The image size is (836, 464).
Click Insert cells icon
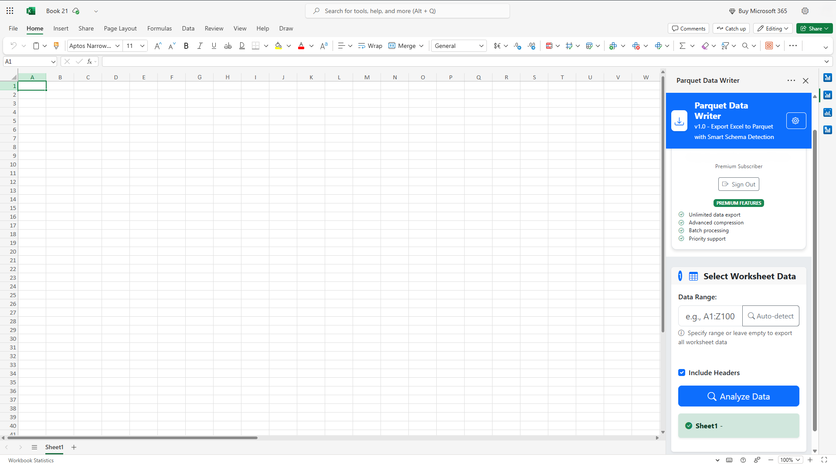pyautogui.click(x=613, y=46)
